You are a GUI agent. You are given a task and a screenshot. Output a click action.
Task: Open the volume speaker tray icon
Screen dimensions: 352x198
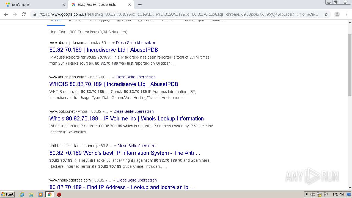tap(313, 194)
